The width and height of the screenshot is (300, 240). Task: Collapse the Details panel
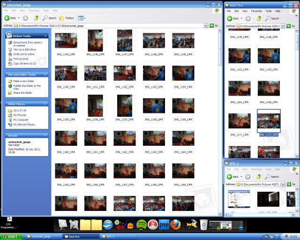[x=45, y=135]
